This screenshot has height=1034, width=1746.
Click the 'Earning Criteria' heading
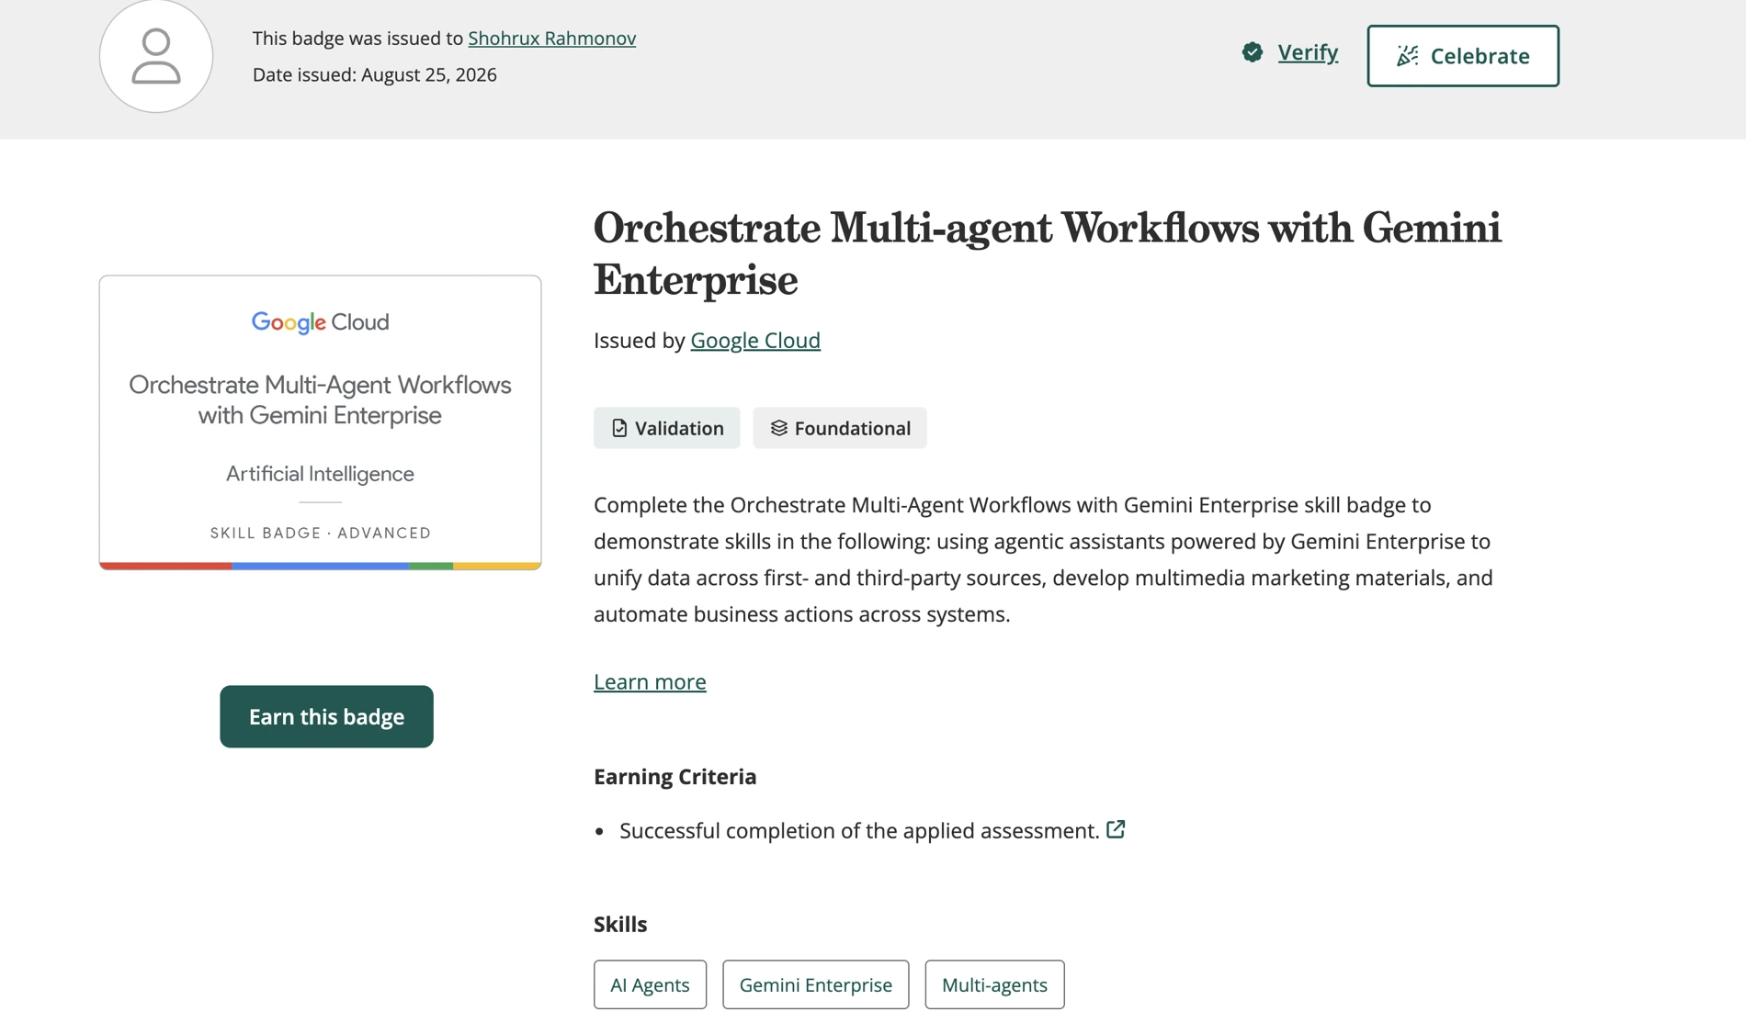click(x=675, y=777)
